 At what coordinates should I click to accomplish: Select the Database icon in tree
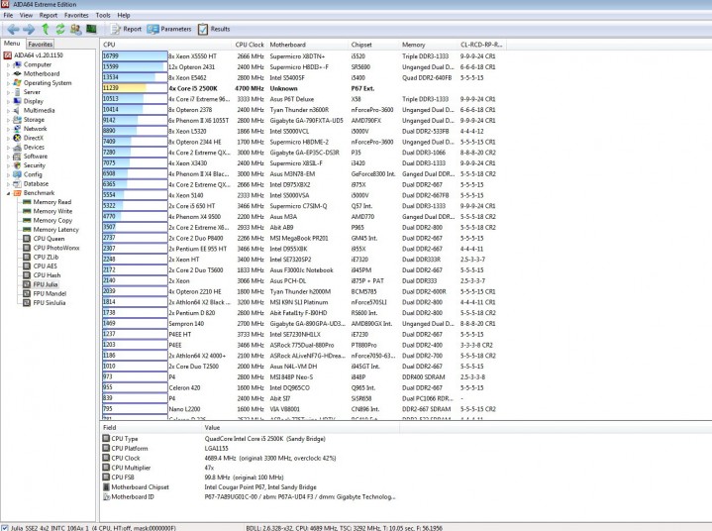click(x=17, y=184)
